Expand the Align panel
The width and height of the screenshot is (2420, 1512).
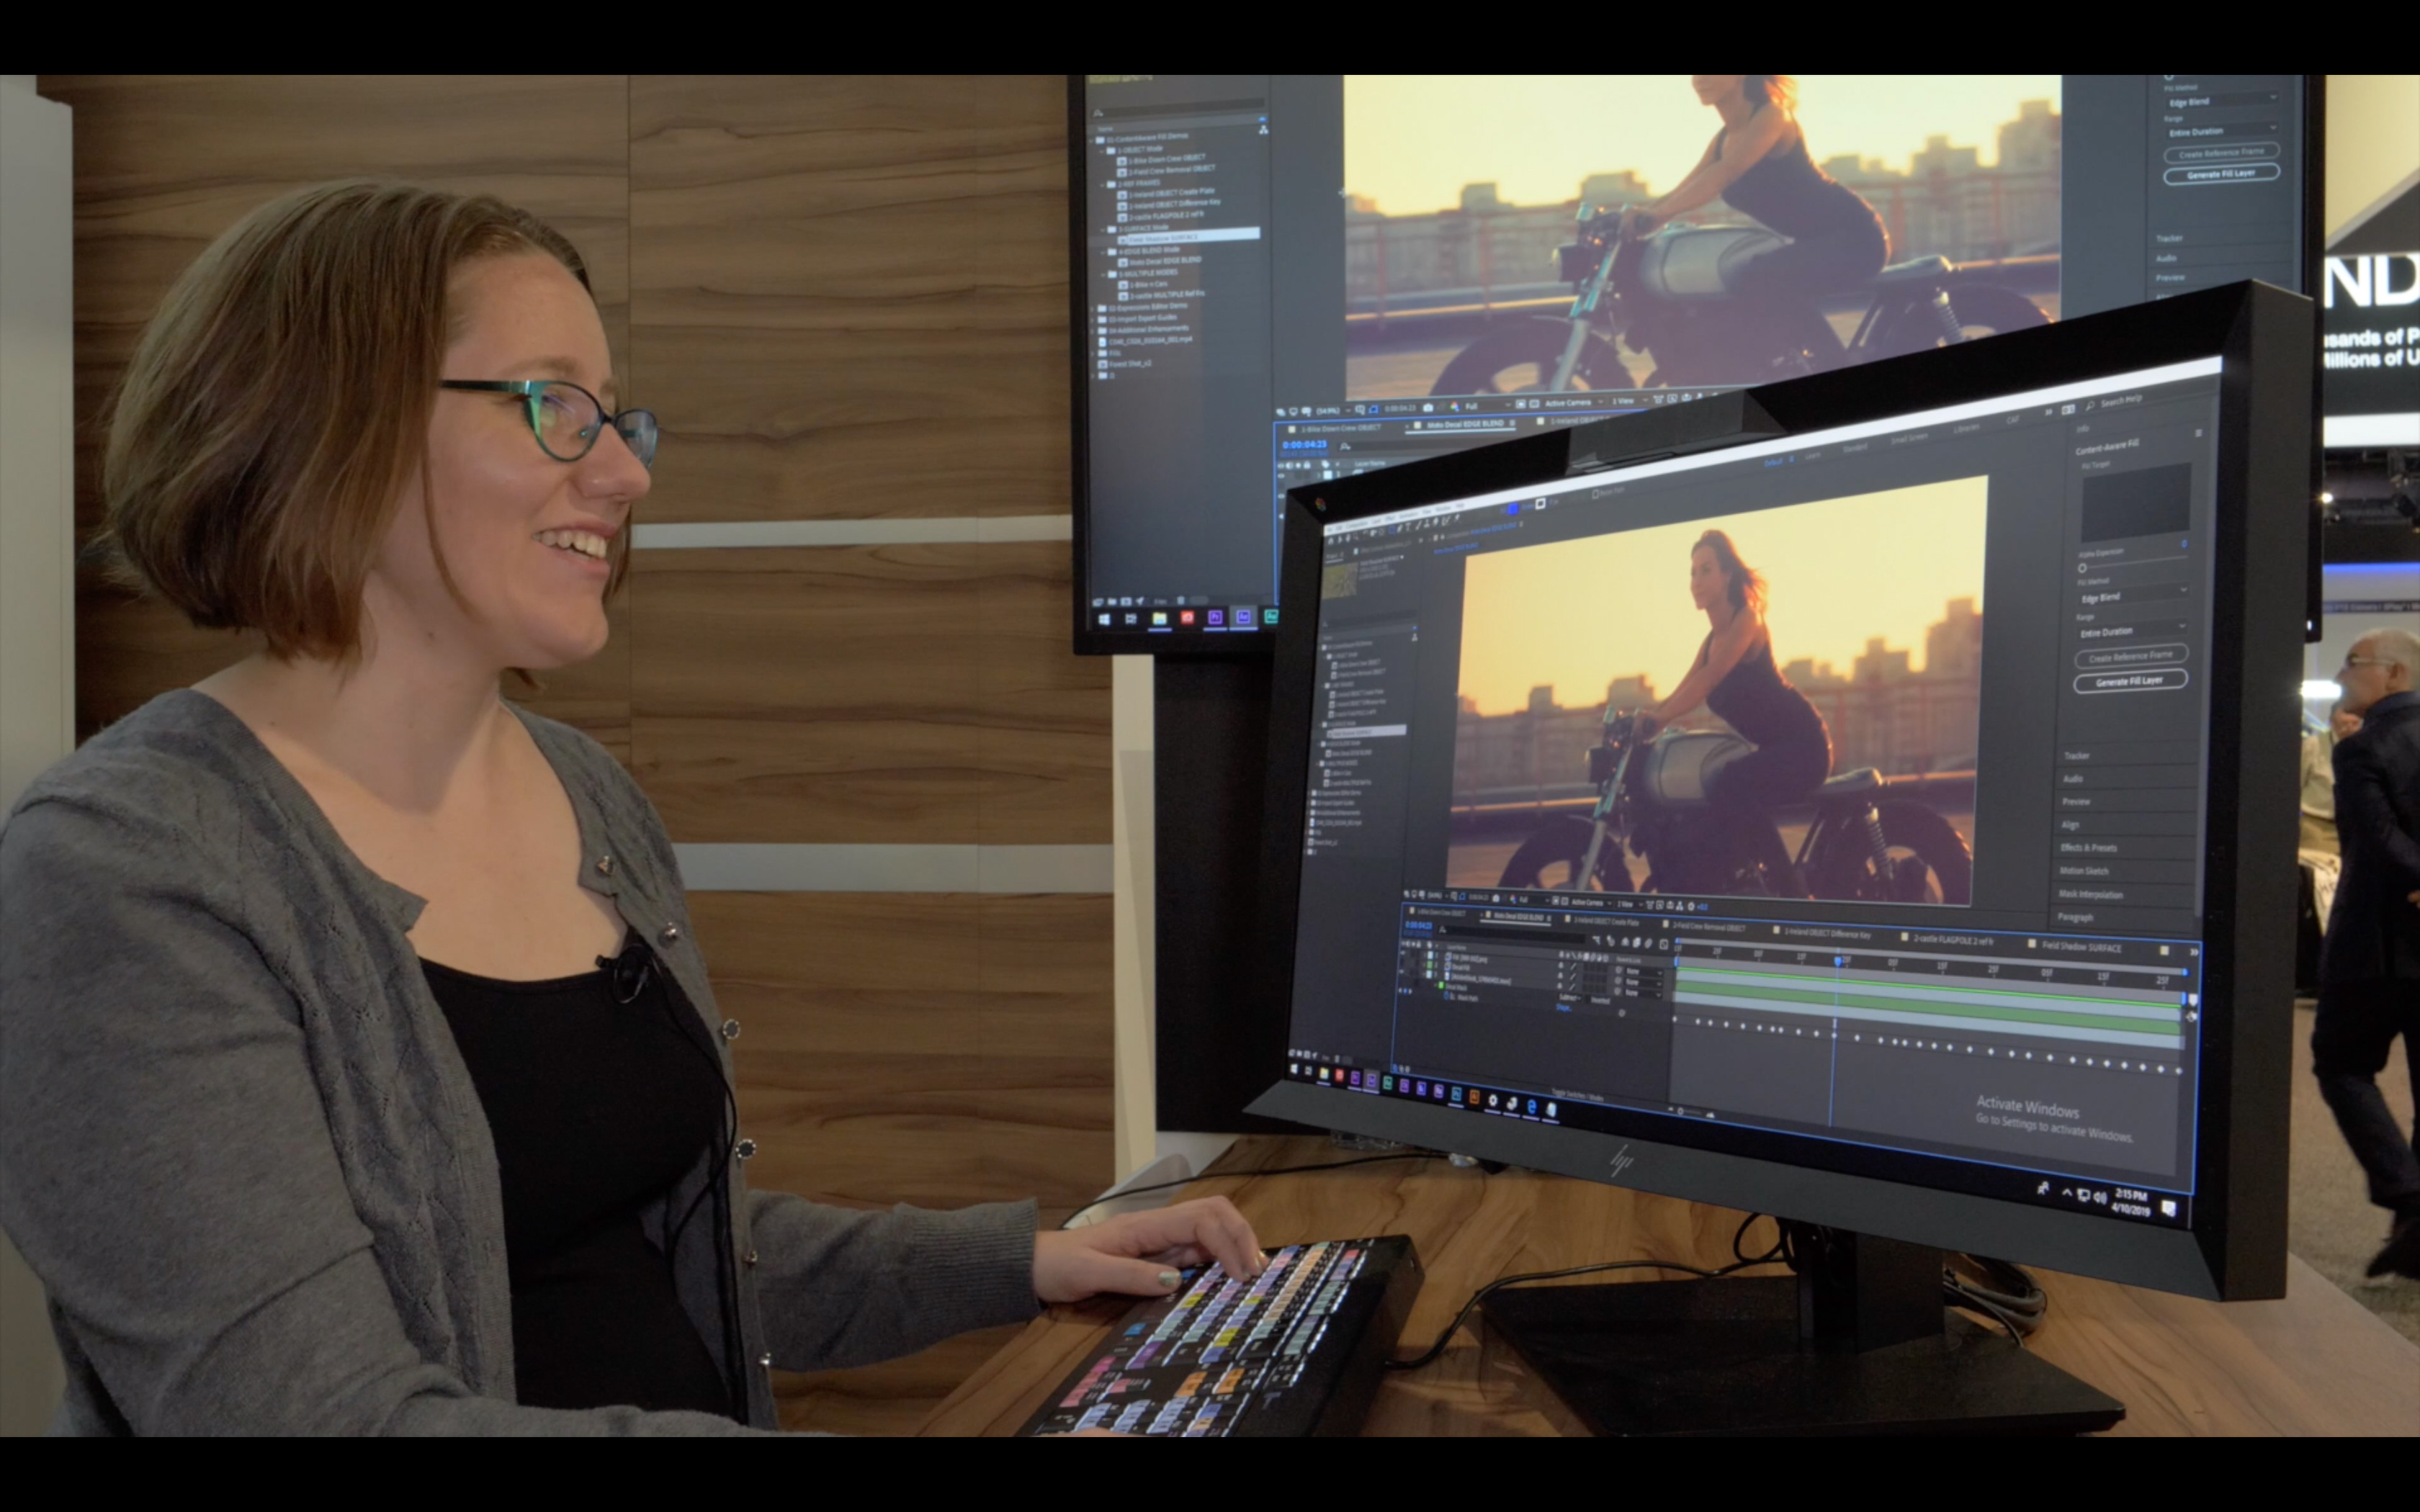coord(2070,825)
